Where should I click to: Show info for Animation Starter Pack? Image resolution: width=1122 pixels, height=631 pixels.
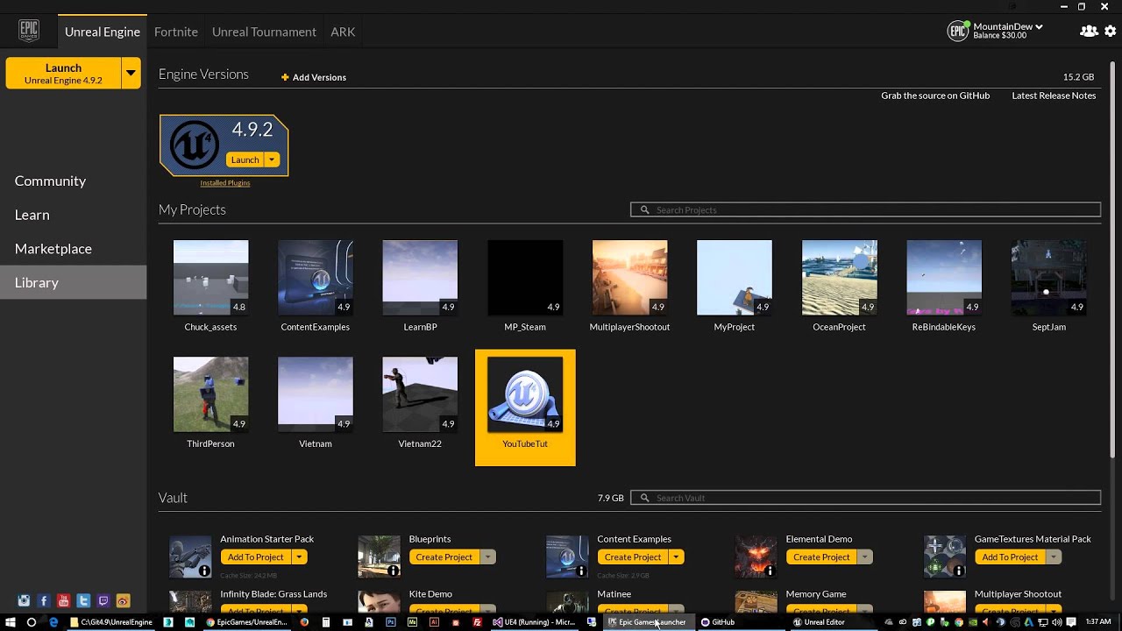pos(204,571)
